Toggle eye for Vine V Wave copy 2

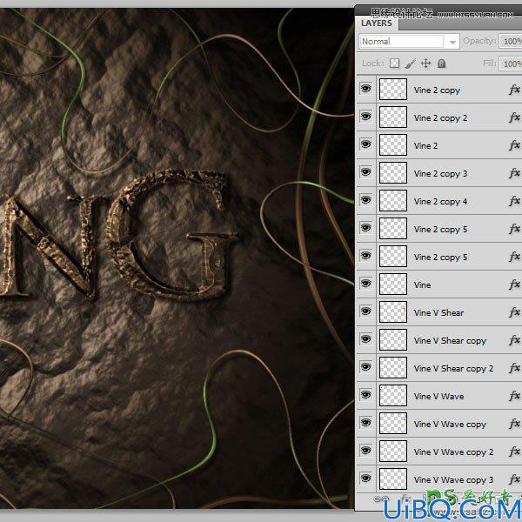(366, 451)
